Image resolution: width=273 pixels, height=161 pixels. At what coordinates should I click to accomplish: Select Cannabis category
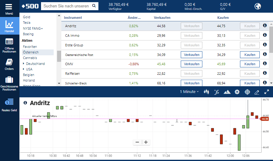click(x=30, y=58)
